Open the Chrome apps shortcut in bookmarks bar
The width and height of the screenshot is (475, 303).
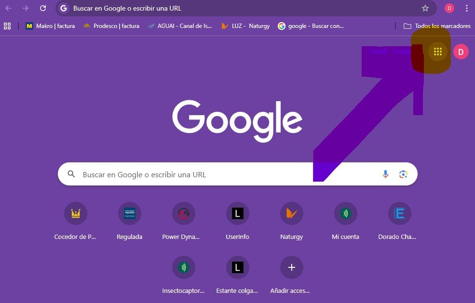(7, 26)
